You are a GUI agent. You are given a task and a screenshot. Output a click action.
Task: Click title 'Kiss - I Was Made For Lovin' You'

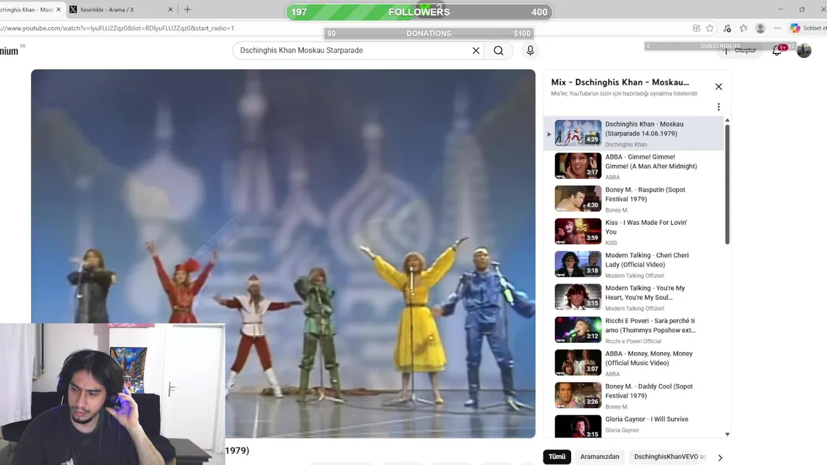[x=646, y=227]
